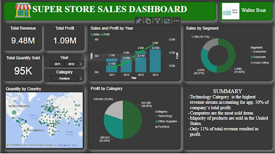Screen dimensions: 275x154
Task: Open focus mode for the chart
Action: coord(167,21)
